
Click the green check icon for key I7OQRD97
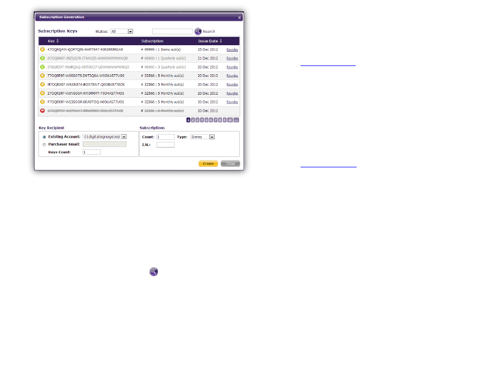[x=43, y=67]
